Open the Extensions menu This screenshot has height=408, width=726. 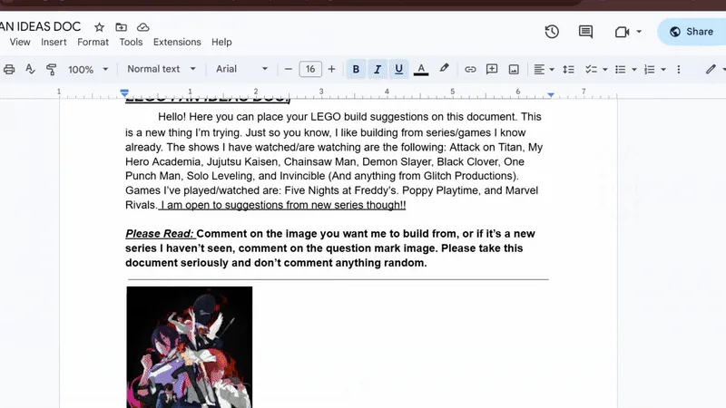[177, 42]
